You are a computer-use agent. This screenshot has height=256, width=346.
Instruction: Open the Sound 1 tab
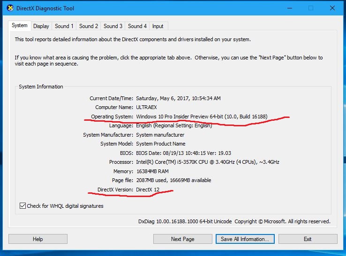(64, 26)
